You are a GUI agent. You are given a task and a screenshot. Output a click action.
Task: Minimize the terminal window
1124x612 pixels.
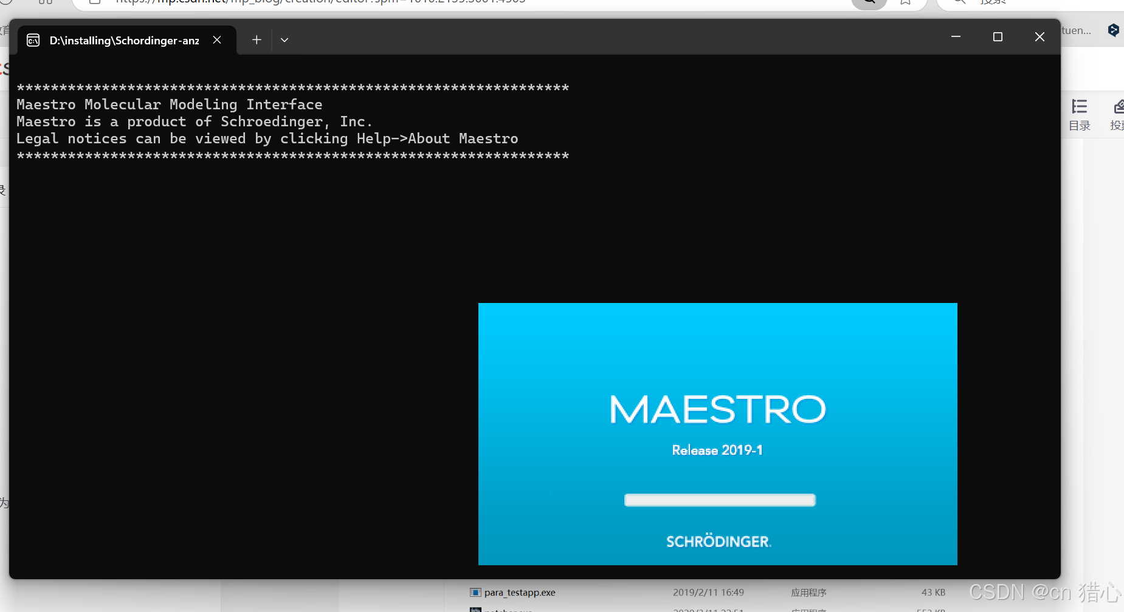(956, 37)
